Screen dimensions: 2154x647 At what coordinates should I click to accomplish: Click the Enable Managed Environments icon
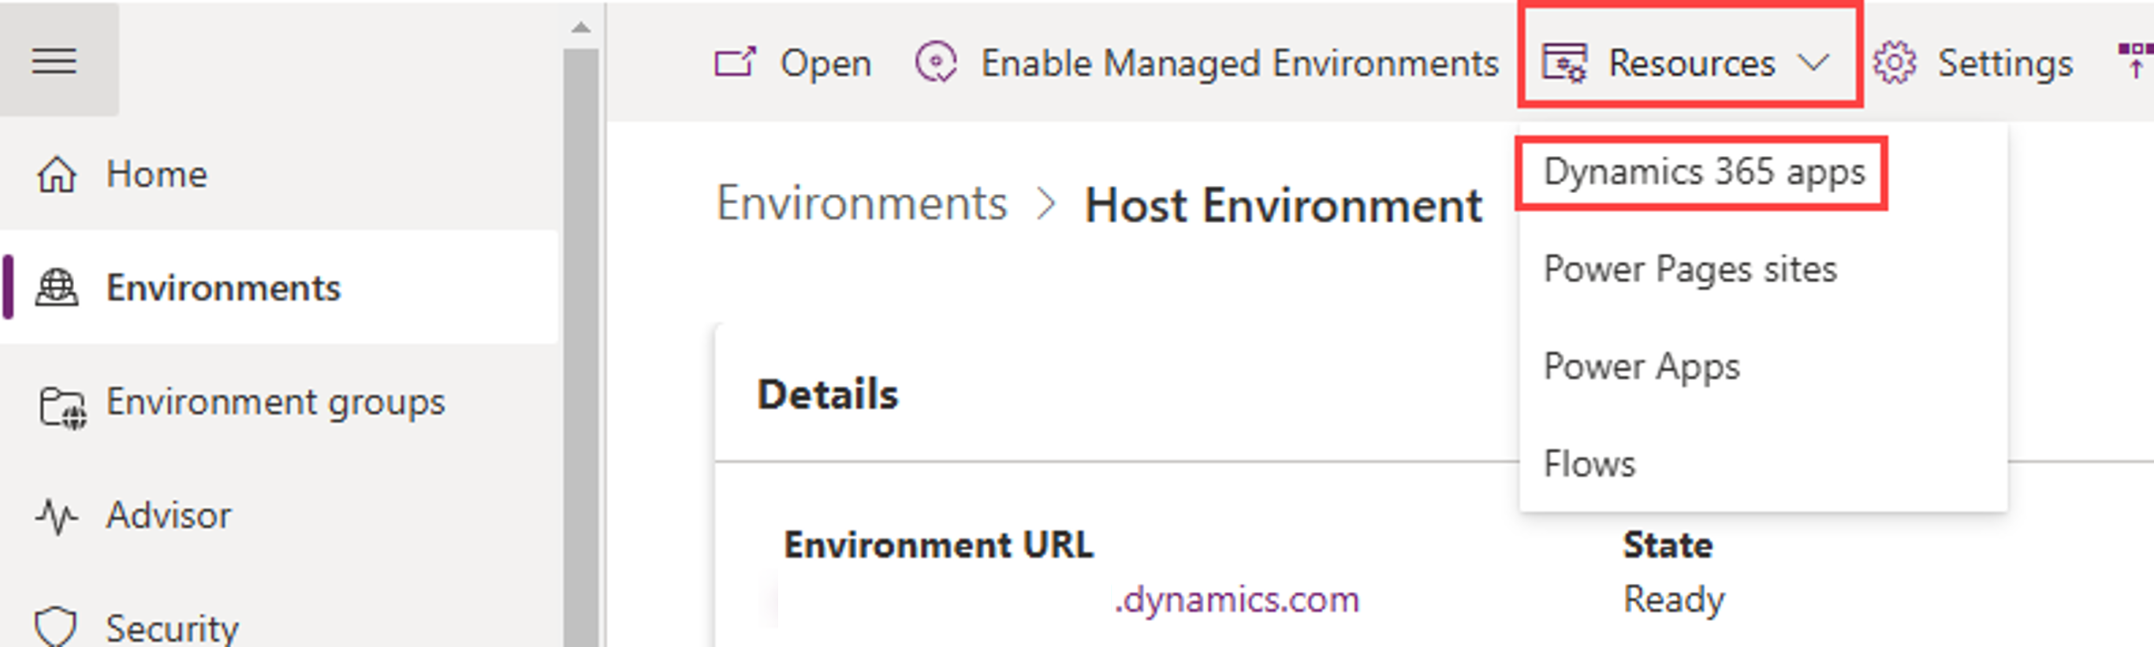[936, 63]
